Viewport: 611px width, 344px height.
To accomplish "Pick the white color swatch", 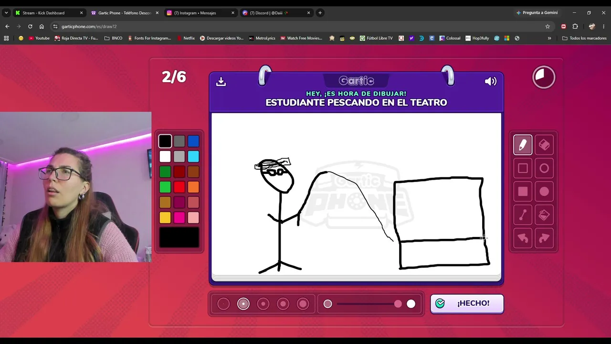I will (165, 156).
